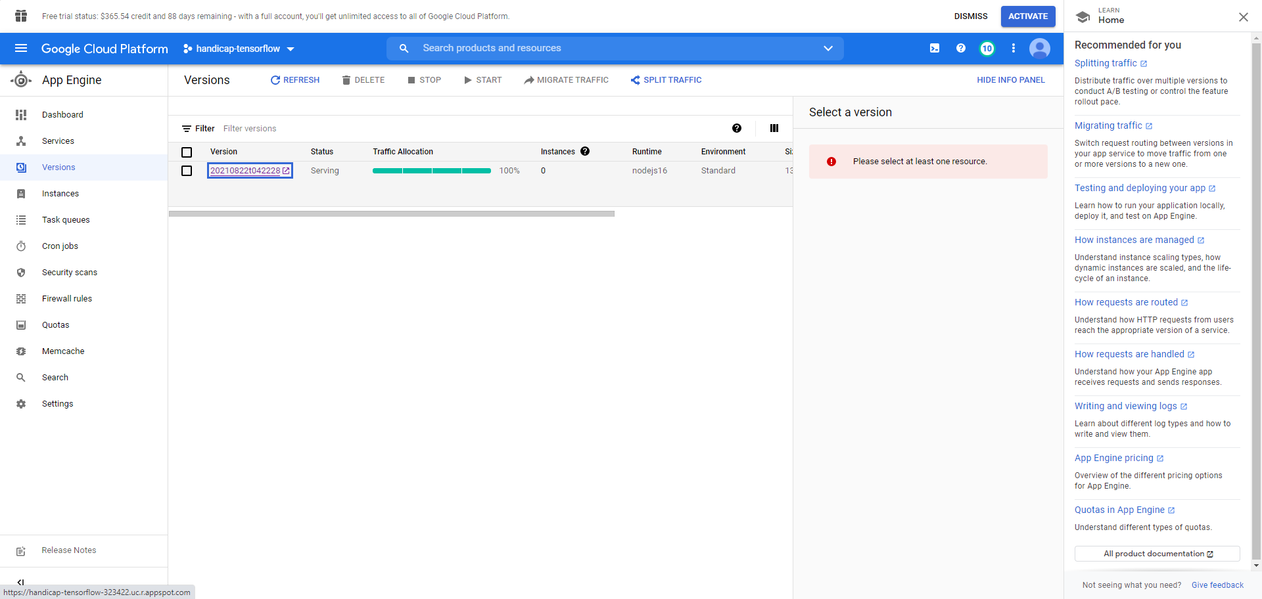Click the REFRESH button
Image resolution: width=1262 pixels, height=599 pixels.
(x=295, y=80)
